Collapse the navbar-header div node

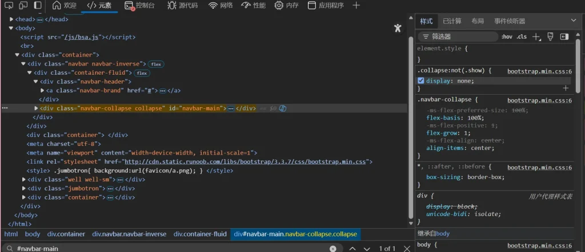(x=35, y=82)
